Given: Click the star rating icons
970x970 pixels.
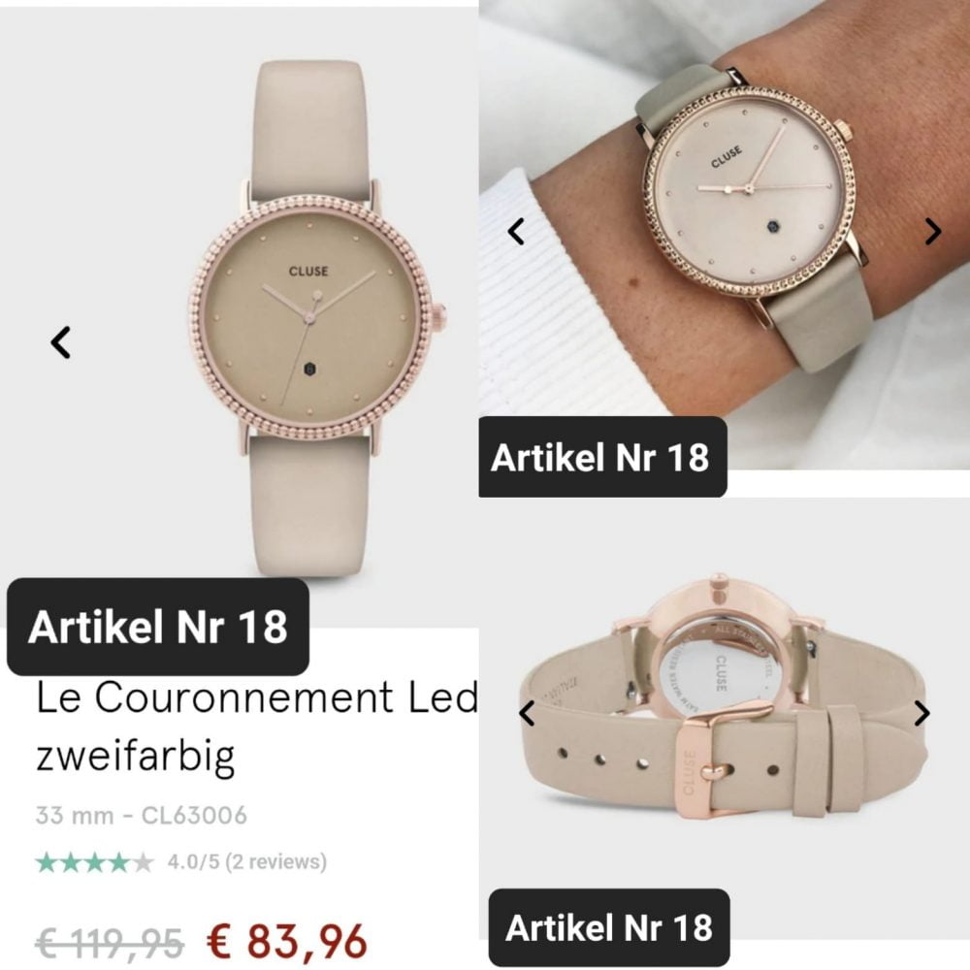Looking at the screenshot, I should 94,861.
